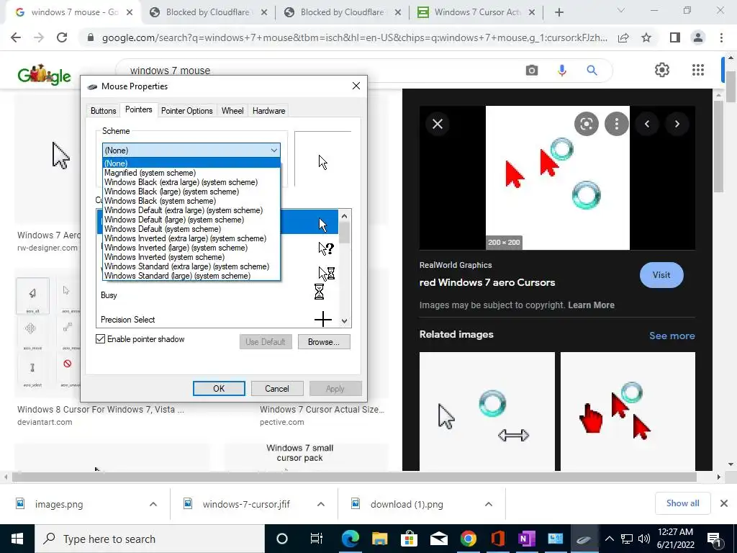Open the action center notifications icon
Viewport: 737px width, 553px height.
click(x=715, y=539)
